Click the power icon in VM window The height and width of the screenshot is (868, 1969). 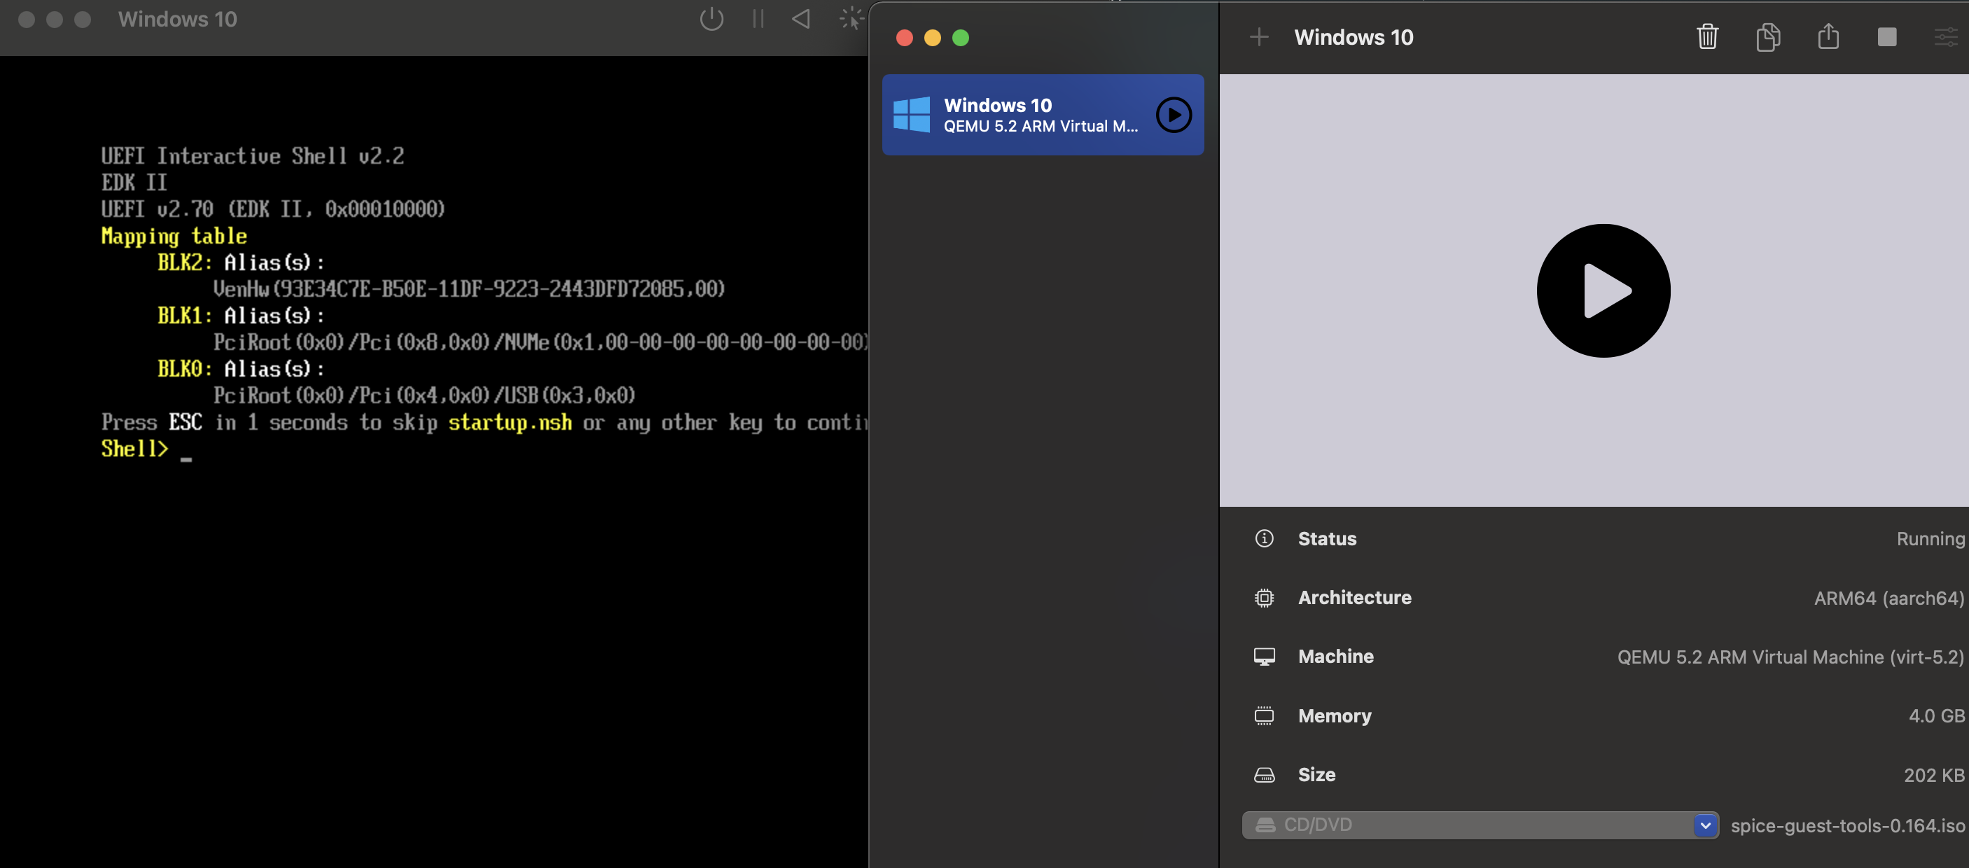click(x=711, y=19)
